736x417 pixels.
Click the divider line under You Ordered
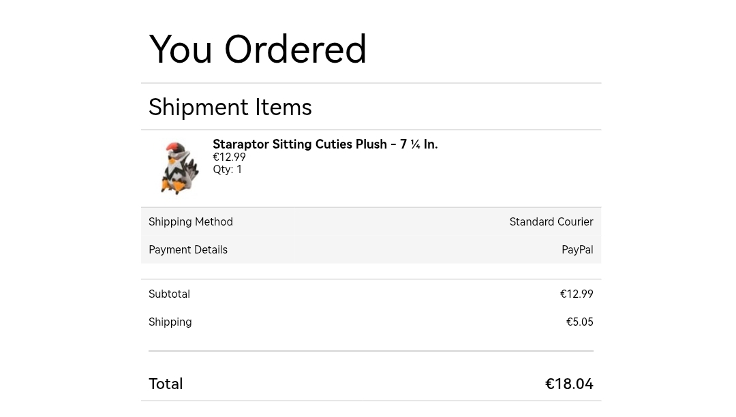[x=371, y=83]
